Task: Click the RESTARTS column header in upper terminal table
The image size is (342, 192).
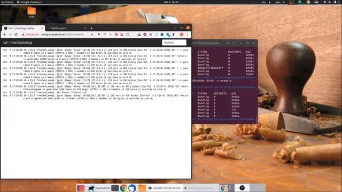Action: pyautogui.click(x=235, y=52)
